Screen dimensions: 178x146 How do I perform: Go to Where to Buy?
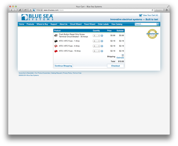click(42, 24)
